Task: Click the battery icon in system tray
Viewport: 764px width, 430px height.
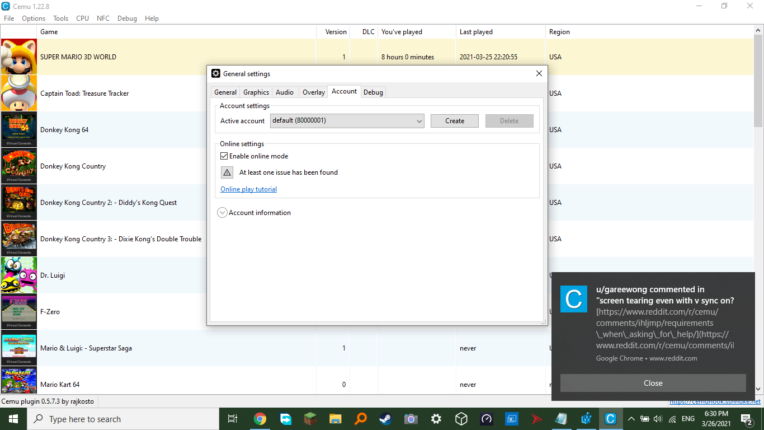Action: [x=644, y=419]
